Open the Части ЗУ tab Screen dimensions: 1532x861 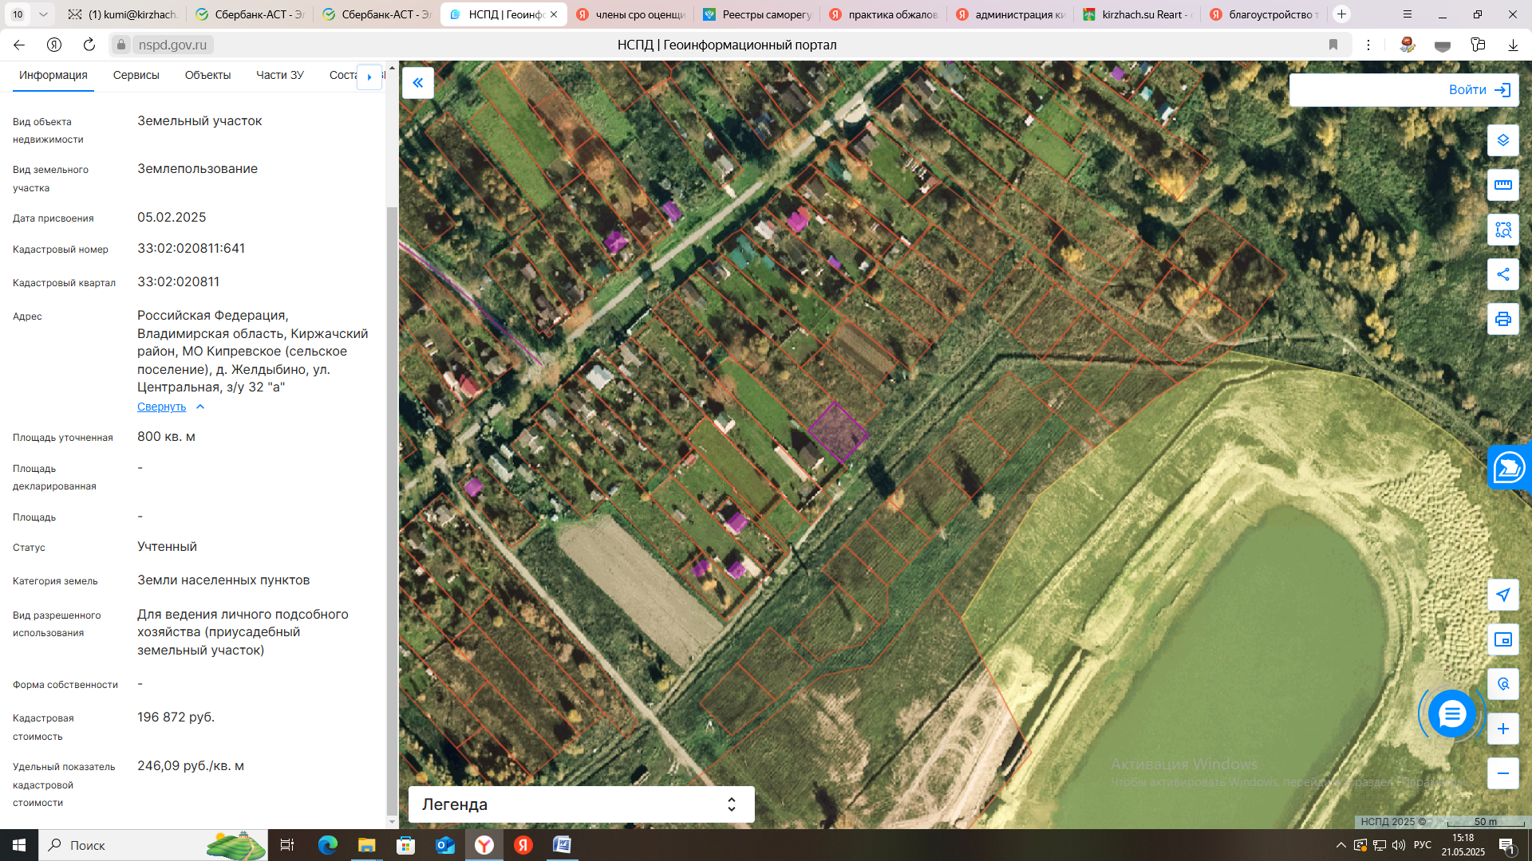[x=279, y=75]
